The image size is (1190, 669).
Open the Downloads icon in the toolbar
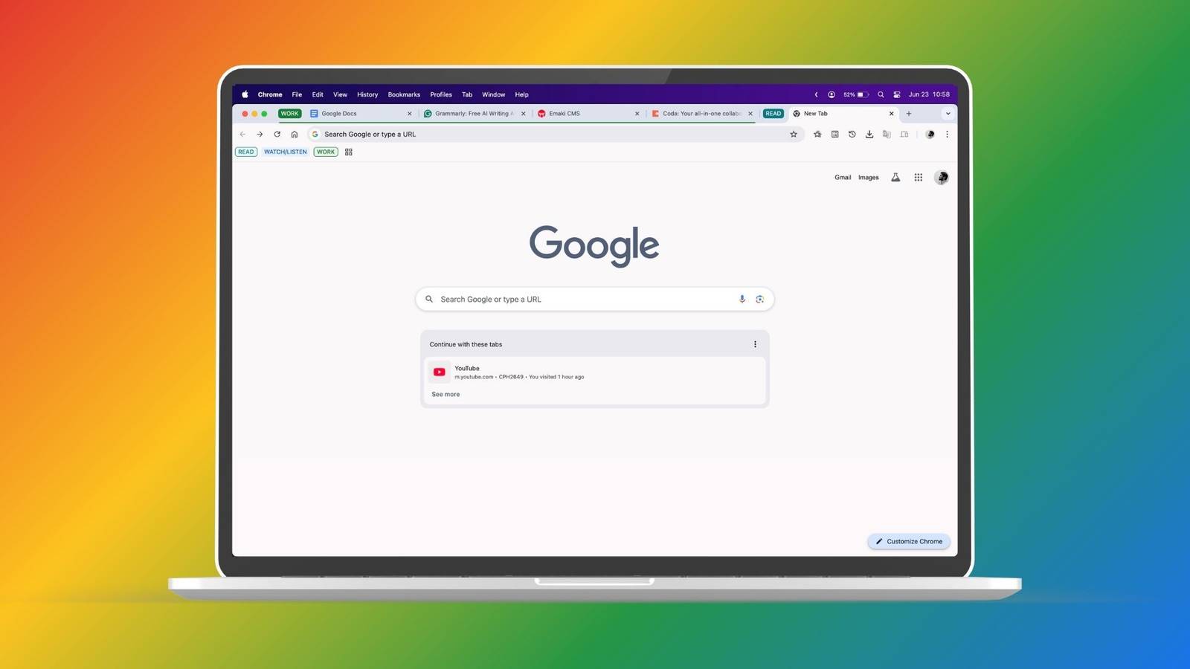click(x=869, y=135)
